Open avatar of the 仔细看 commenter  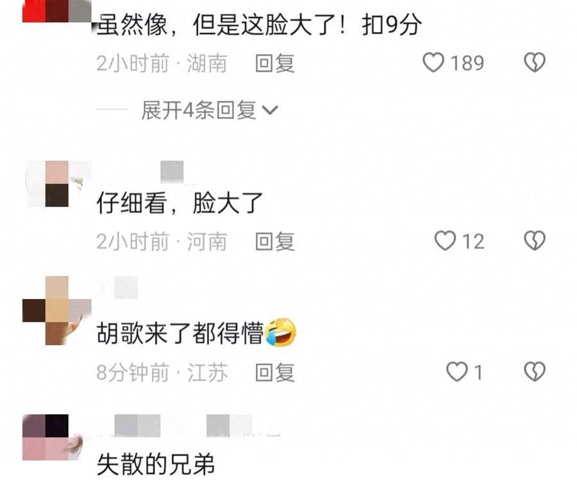point(56,183)
